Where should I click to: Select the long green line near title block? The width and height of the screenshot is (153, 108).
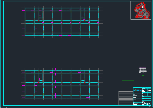tap(128, 80)
